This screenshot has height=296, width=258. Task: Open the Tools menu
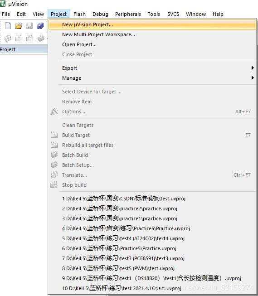(x=154, y=14)
